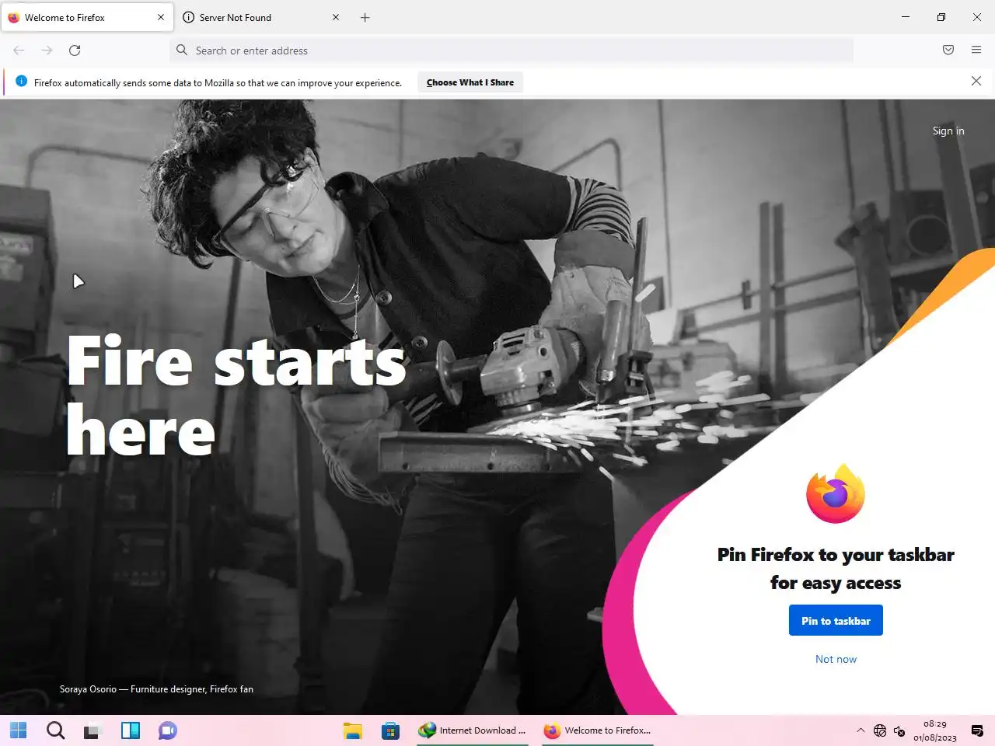995x746 pixels.
Task: Click the muted volume icon in the tray
Action: [x=899, y=730]
